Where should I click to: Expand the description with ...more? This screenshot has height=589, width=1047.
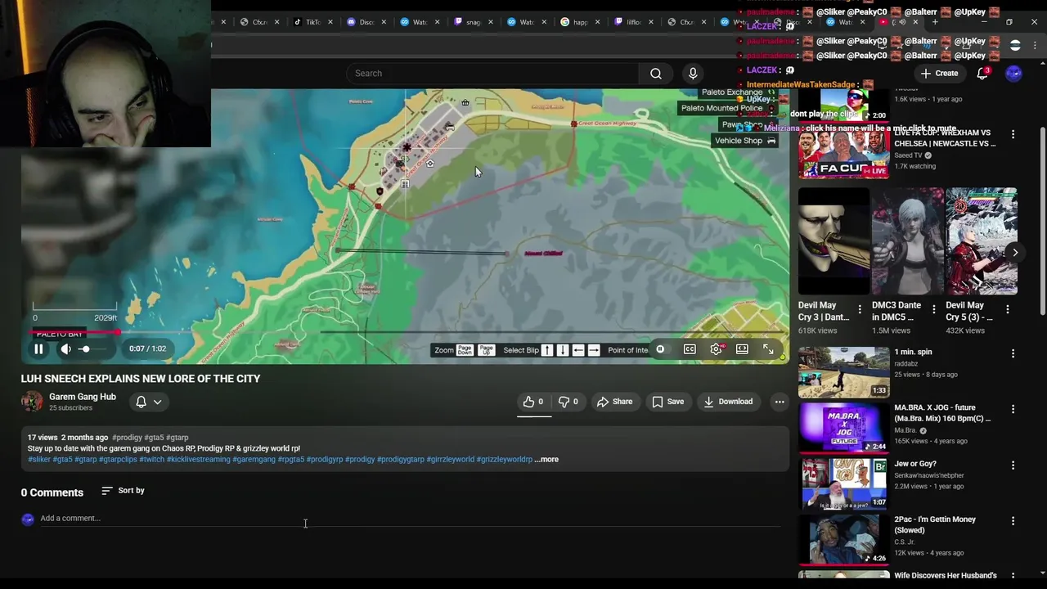pyautogui.click(x=546, y=460)
